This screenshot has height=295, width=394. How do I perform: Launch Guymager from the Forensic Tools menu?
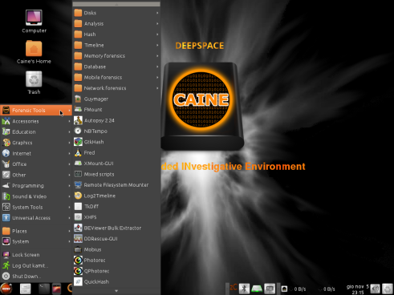[x=116, y=99]
